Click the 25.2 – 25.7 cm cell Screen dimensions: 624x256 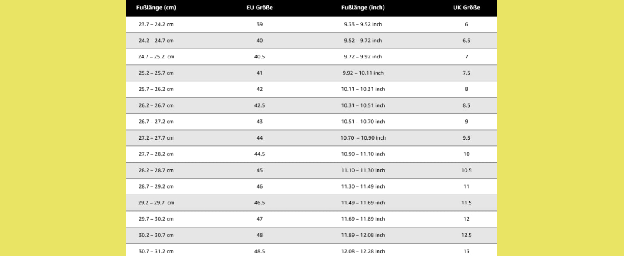156,73
